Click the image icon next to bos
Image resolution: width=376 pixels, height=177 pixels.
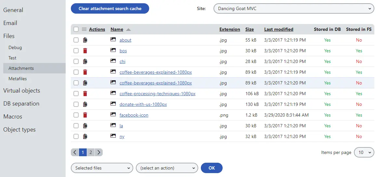tap(113, 50)
